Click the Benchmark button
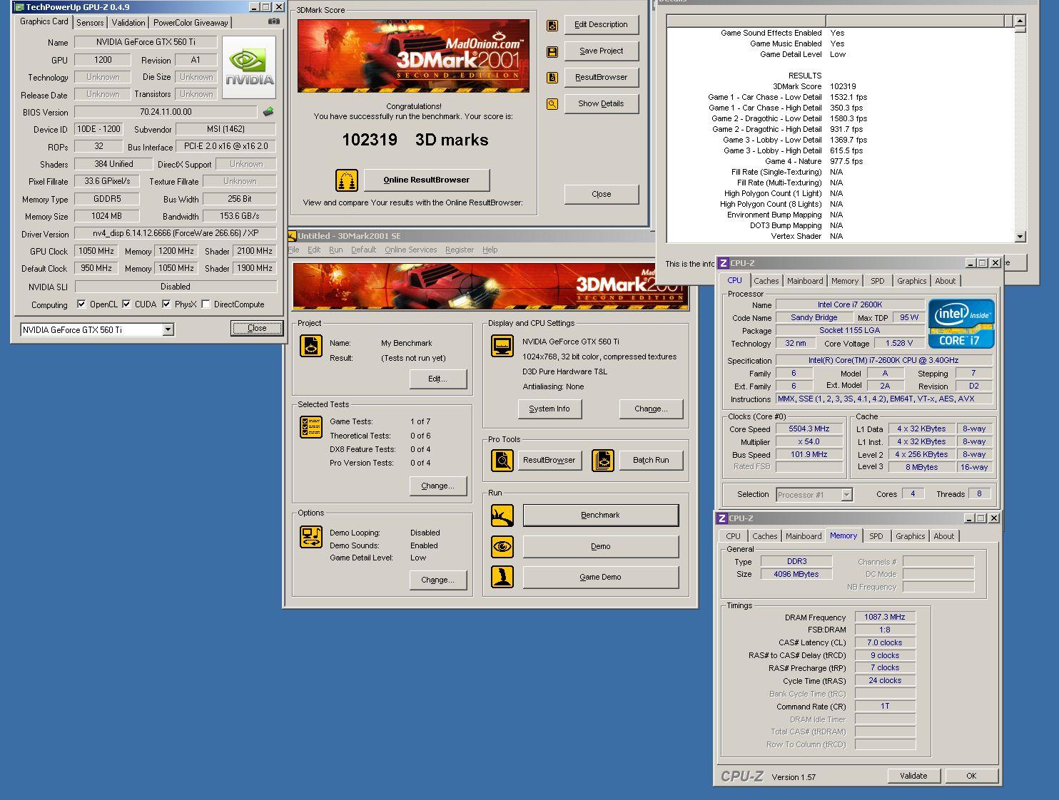1059x800 pixels. (x=600, y=515)
